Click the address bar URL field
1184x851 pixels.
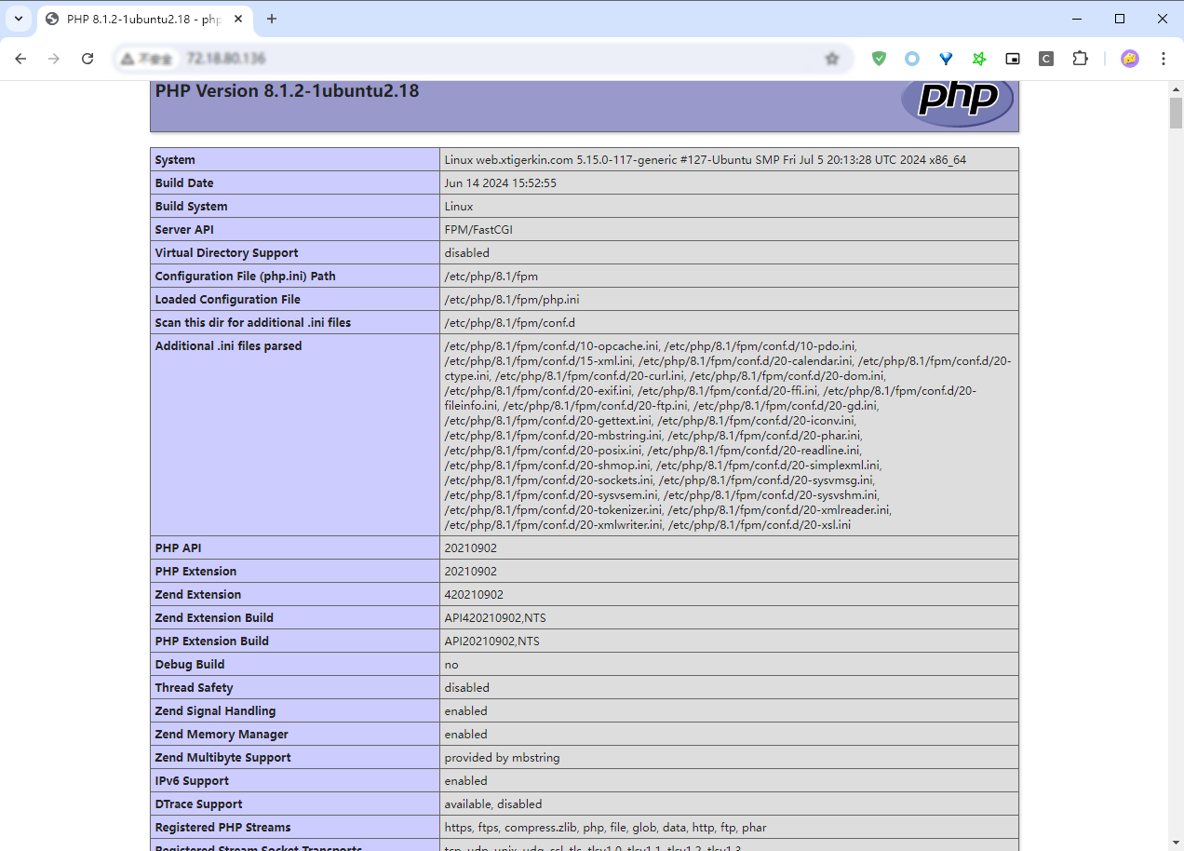pos(465,59)
